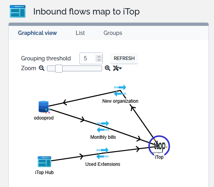Click the zoom slider handle
The height and width of the screenshot is (187, 214).
(59, 69)
